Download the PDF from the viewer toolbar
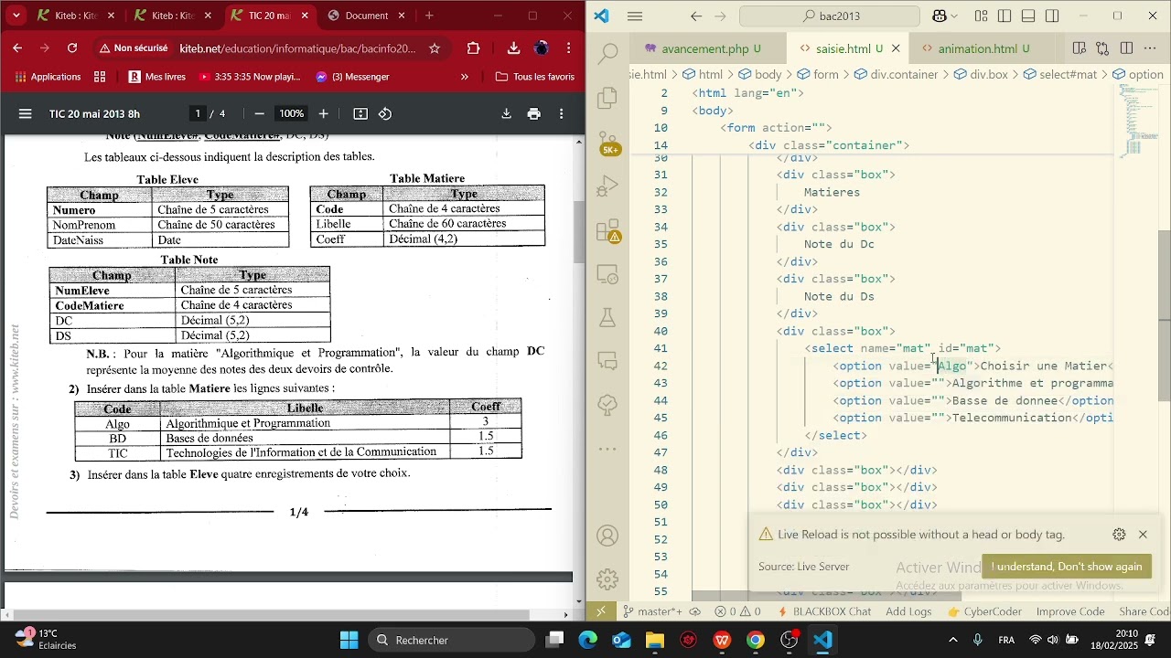 pos(506,113)
